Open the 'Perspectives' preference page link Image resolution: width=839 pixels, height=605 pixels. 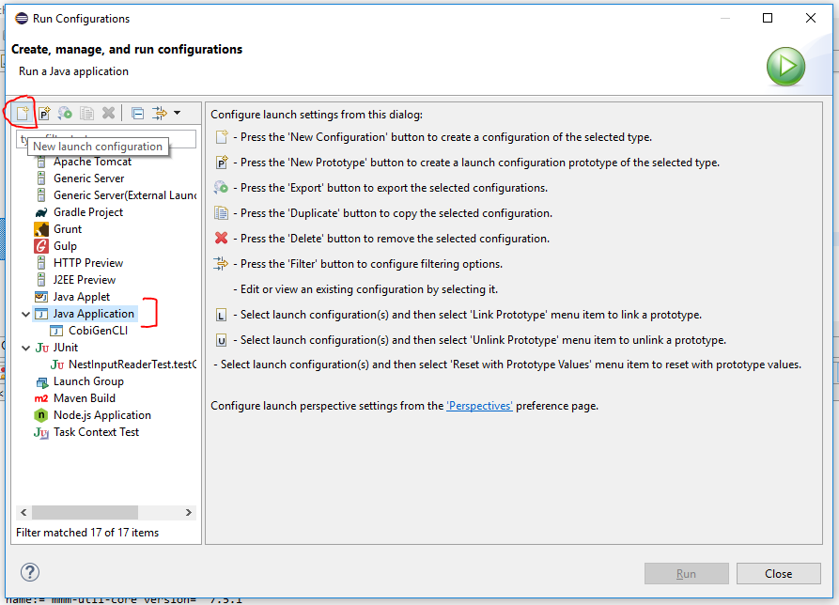[479, 406]
